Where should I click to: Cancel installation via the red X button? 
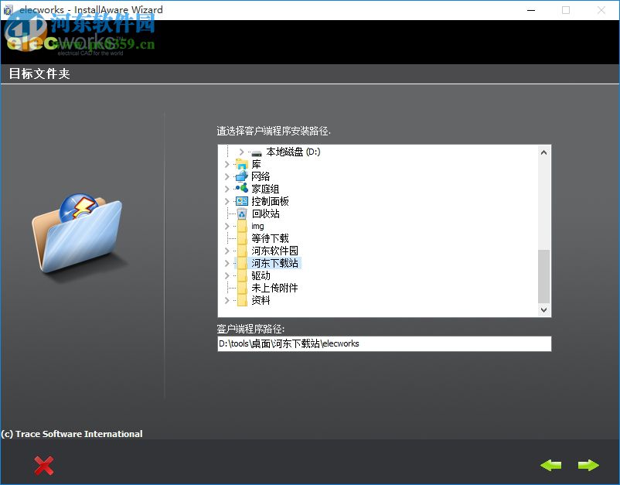(x=44, y=465)
